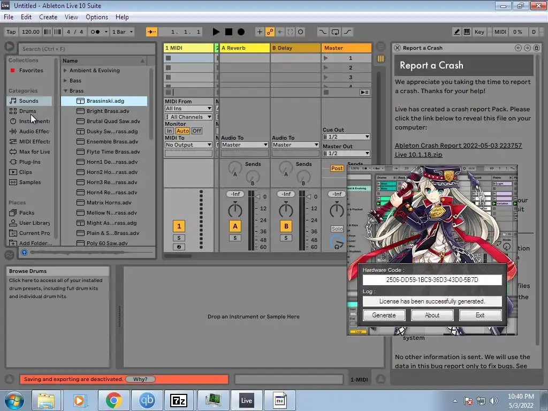Viewport: 548px width, 411px height.
Task: Click the Master cue volume knob
Action: 337,242
